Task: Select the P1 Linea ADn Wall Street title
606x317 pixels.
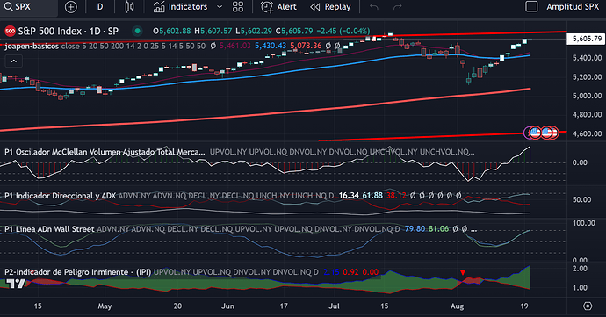Action: pyautogui.click(x=49, y=229)
